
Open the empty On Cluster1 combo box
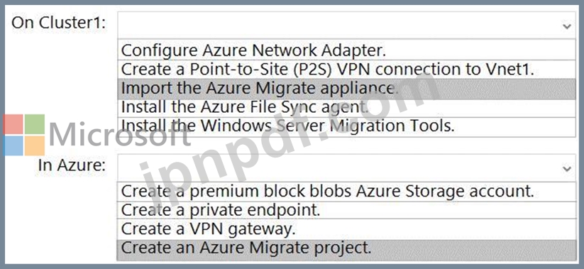[x=347, y=25]
